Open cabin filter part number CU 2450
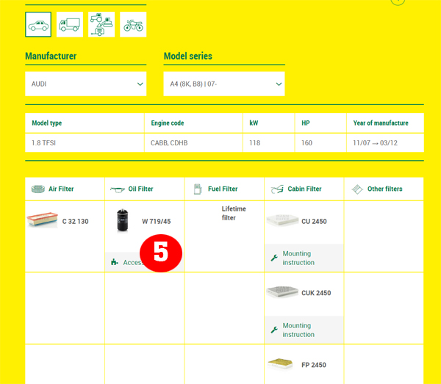 coord(314,221)
